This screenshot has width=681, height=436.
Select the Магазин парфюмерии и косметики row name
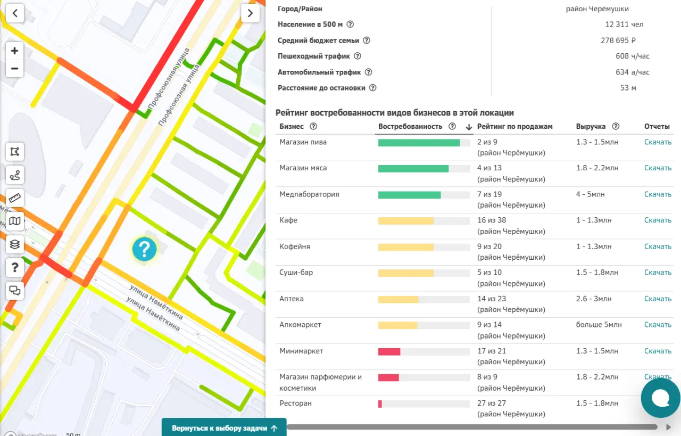pos(321,382)
